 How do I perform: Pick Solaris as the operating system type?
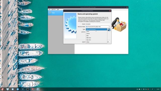coord(96,34)
